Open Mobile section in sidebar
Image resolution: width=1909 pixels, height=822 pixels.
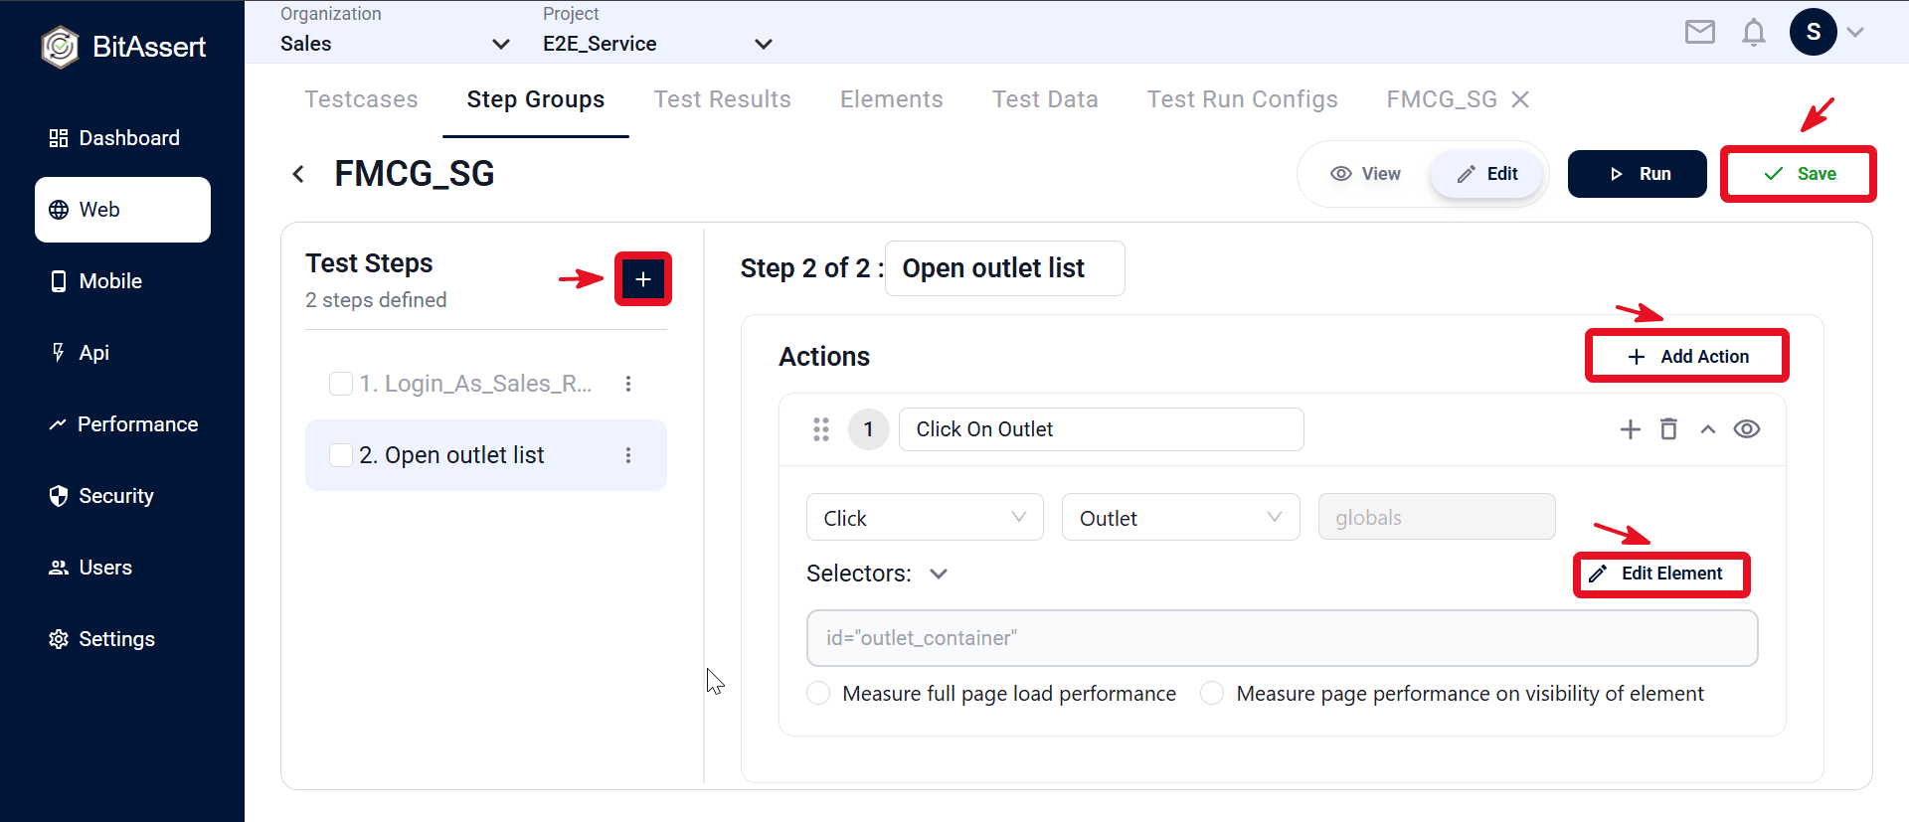tap(122, 281)
